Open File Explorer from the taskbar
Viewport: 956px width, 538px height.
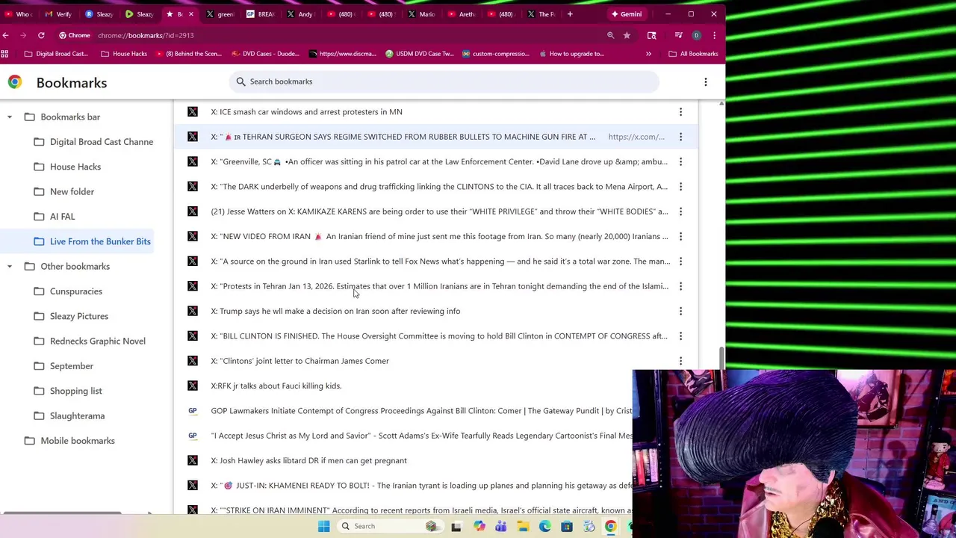tap(523, 526)
